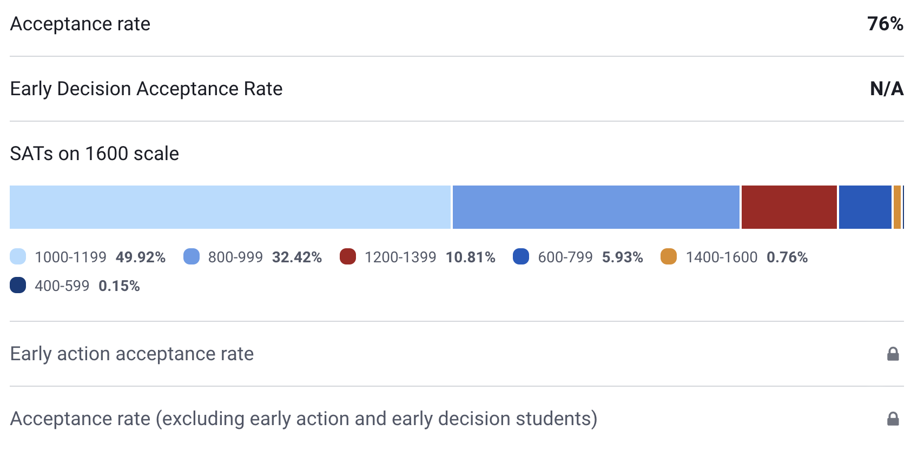924x450 pixels.
Task: Click the Early Decision Acceptance Rate label
Action: (x=146, y=89)
